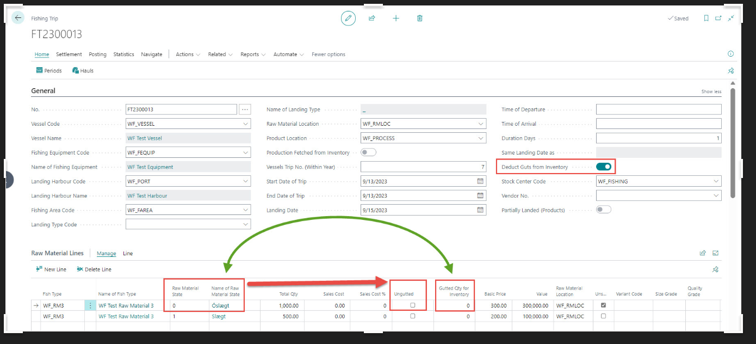Open the Statistics tab
Screen dimensions: 756x344
click(123, 54)
